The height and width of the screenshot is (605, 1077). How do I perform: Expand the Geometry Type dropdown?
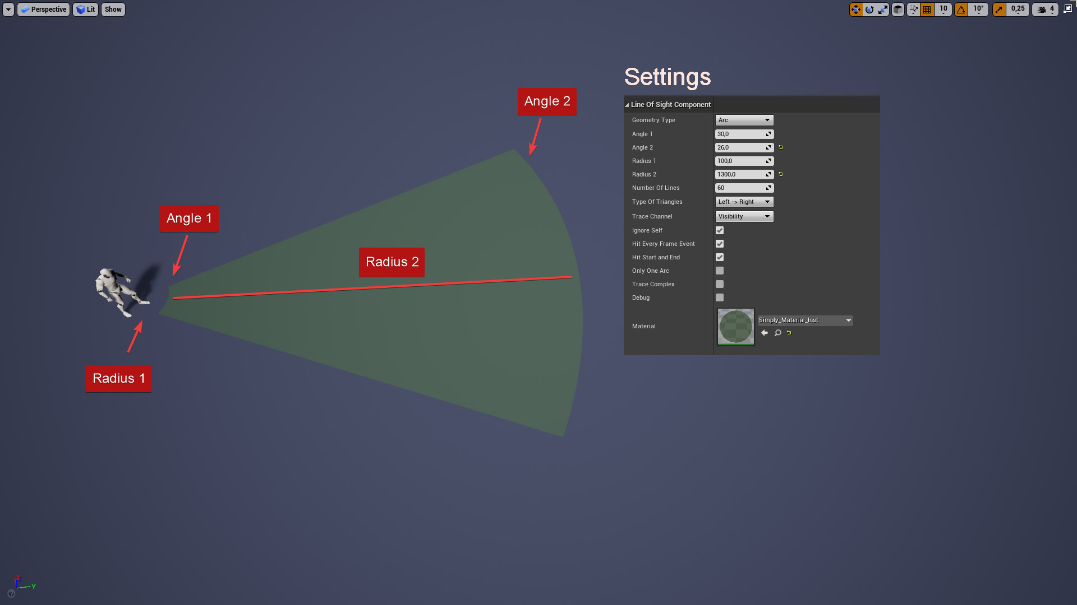coord(744,120)
